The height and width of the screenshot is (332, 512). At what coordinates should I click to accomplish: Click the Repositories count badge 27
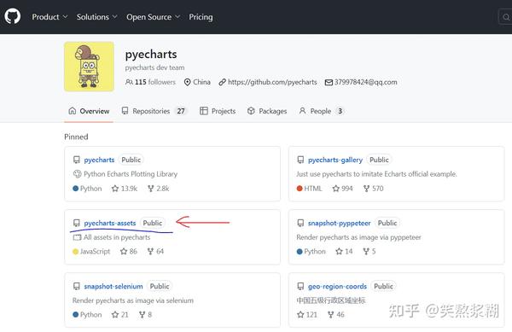(x=181, y=111)
